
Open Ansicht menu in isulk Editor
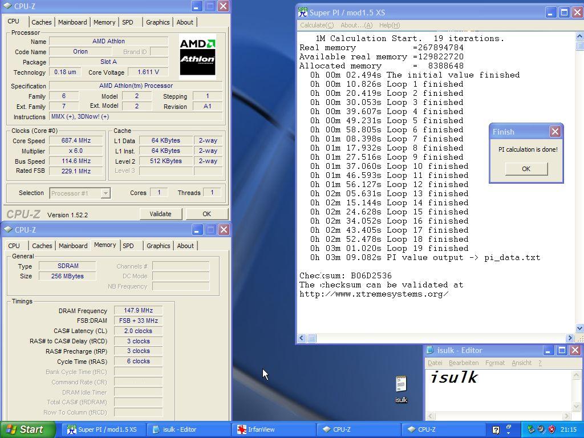(521, 363)
